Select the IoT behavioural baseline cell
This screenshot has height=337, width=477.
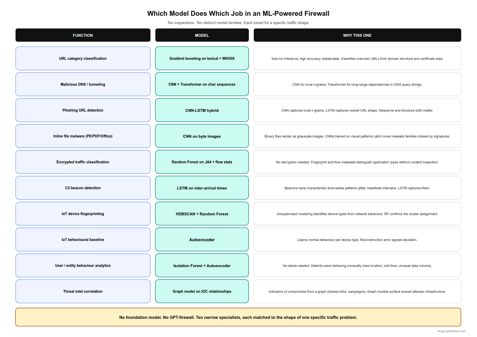pyautogui.click(x=83, y=240)
